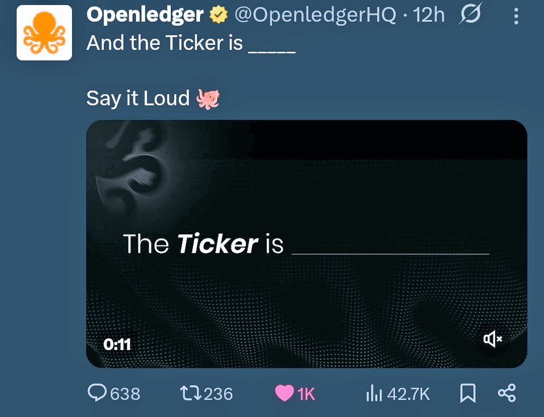Viewport: 544px width, 417px height.
Task: Click the gold verified badge
Action: pyautogui.click(x=218, y=15)
